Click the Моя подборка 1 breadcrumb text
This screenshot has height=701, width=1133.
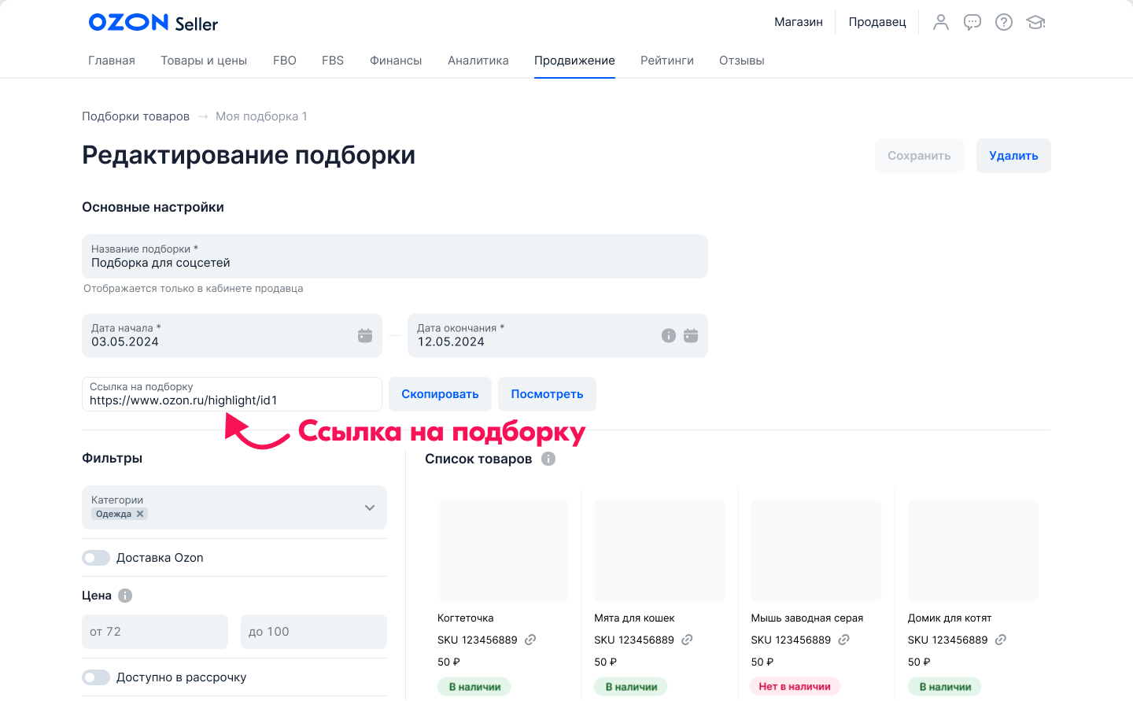click(x=261, y=116)
